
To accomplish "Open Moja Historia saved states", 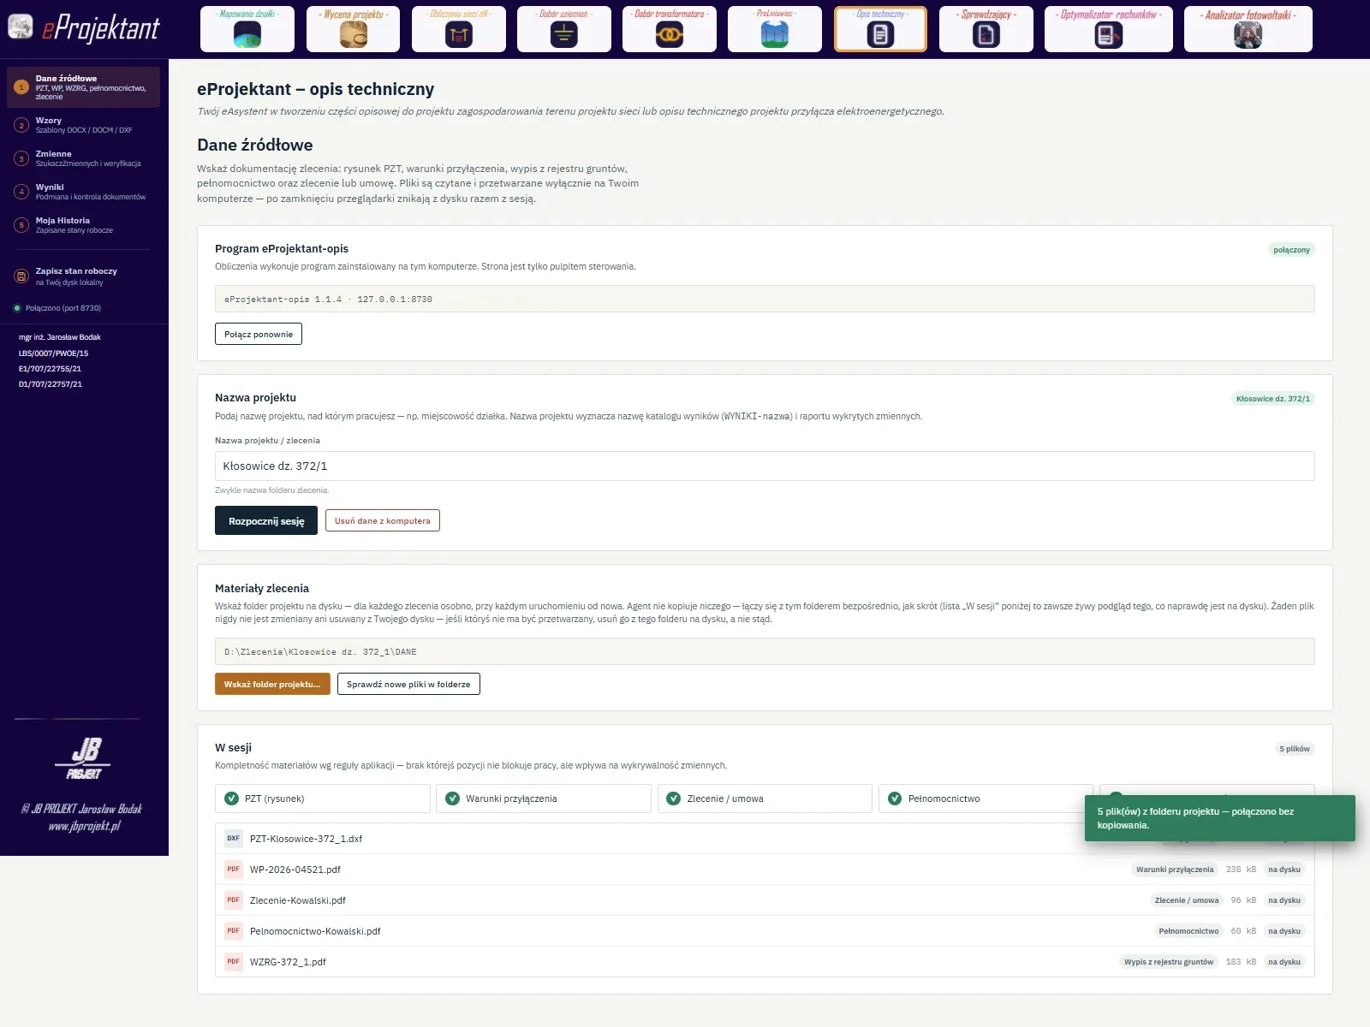I will click(x=84, y=225).
